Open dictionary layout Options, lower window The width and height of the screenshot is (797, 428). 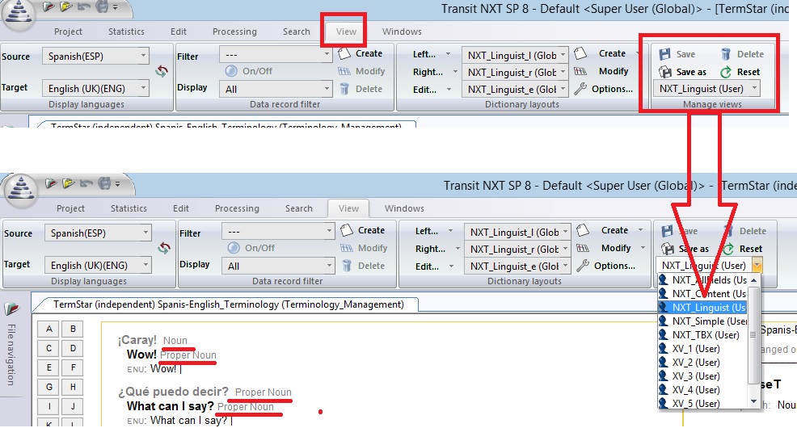click(x=606, y=266)
